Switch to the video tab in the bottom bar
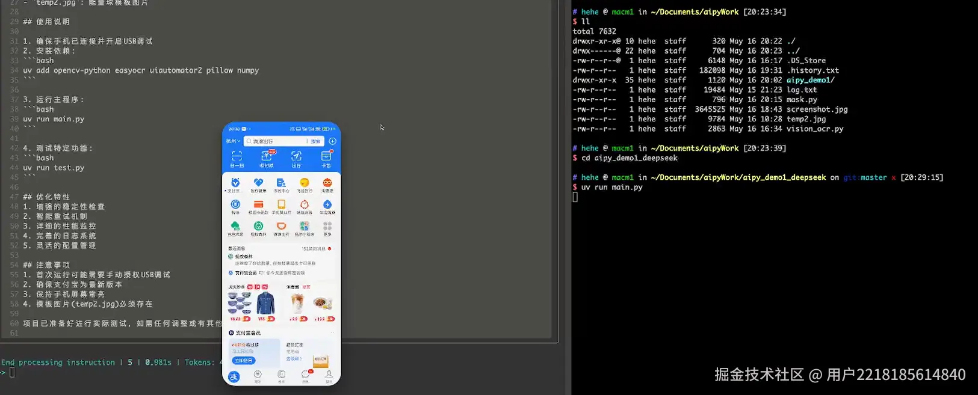This screenshot has width=978, height=395. click(x=281, y=376)
